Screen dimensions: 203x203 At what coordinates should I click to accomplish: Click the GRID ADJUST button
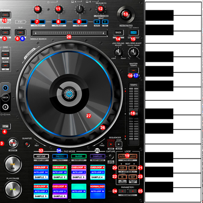(x=5, y=54)
